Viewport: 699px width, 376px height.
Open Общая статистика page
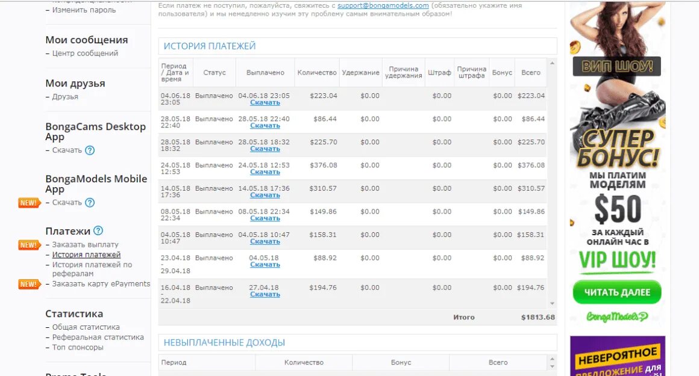86,327
